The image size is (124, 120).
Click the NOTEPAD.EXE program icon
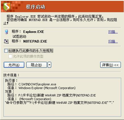click(x=6, y=41)
